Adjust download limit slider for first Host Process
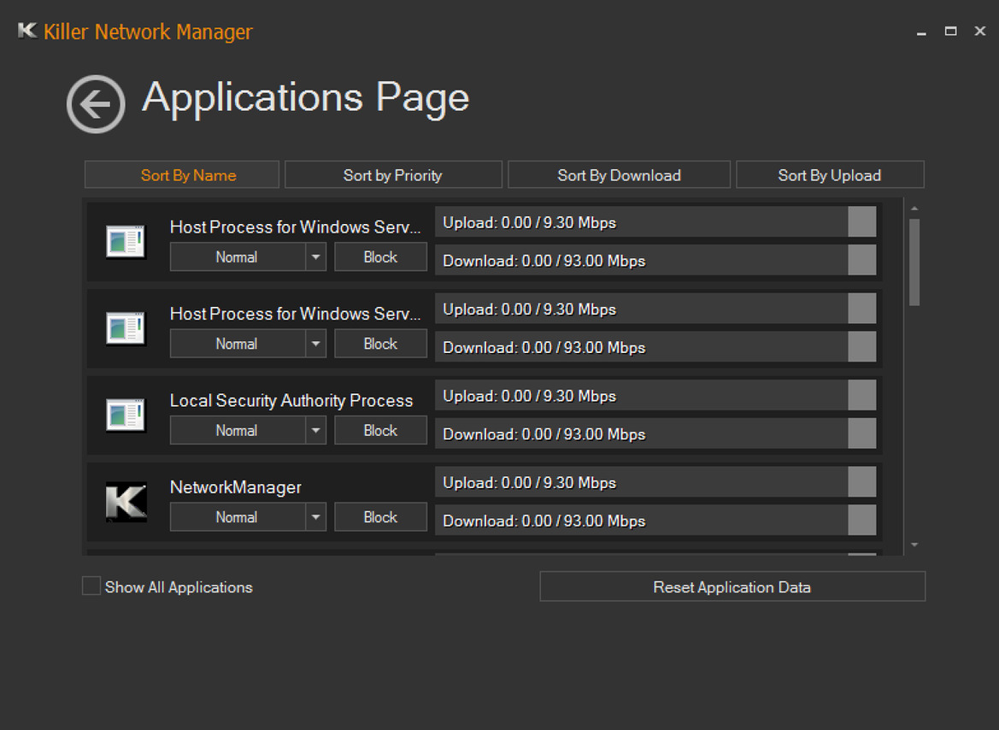Image resolution: width=999 pixels, height=730 pixels. [x=862, y=260]
